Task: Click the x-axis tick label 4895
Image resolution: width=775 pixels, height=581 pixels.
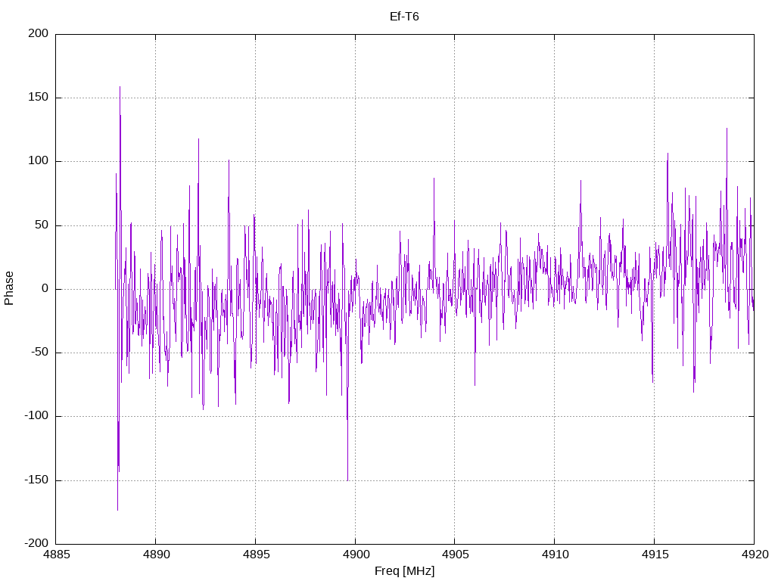Action: [256, 555]
